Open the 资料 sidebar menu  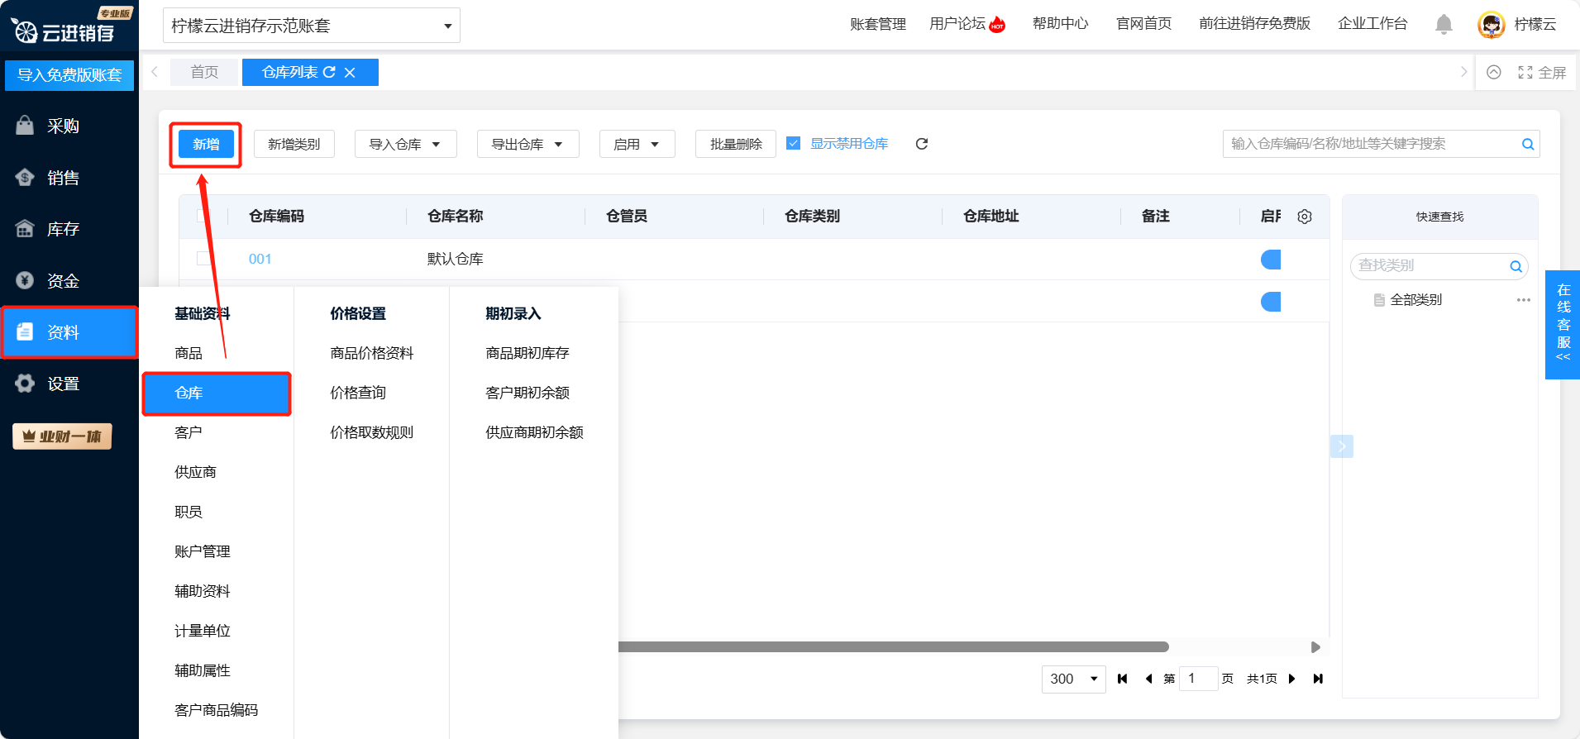(x=69, y=332)
